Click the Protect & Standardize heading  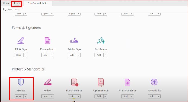point(28,69)
